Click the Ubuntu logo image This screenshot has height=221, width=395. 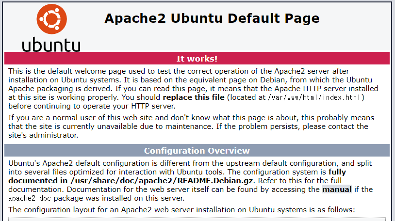click(51, 28)
